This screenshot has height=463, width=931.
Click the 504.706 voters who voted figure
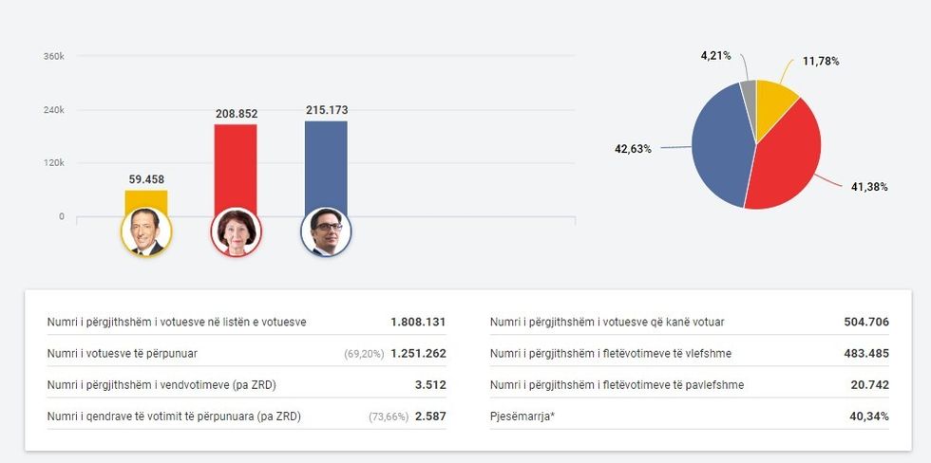865,323
